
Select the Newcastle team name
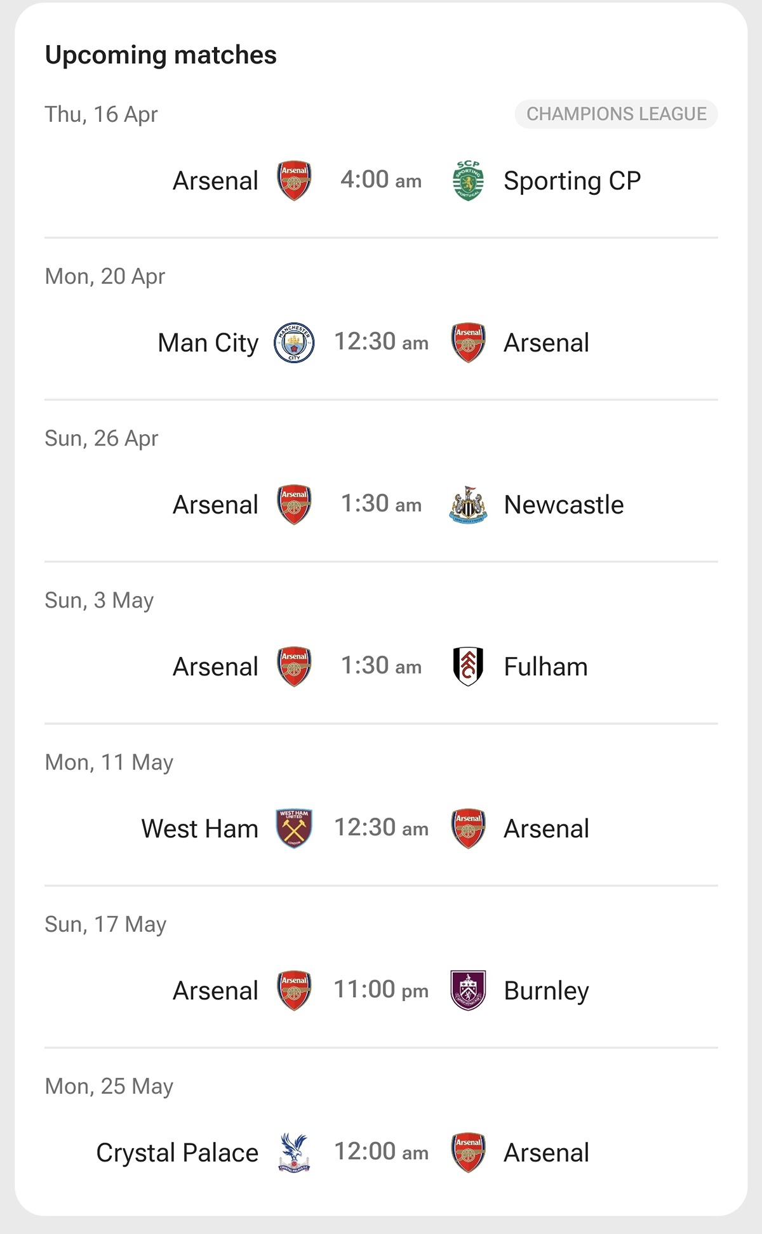click(x=563, y=505)
